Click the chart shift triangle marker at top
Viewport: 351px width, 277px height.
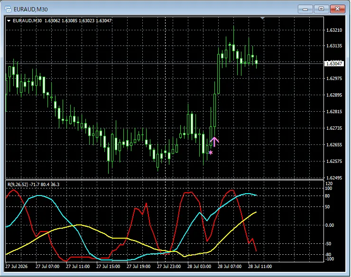coord(263,18)
